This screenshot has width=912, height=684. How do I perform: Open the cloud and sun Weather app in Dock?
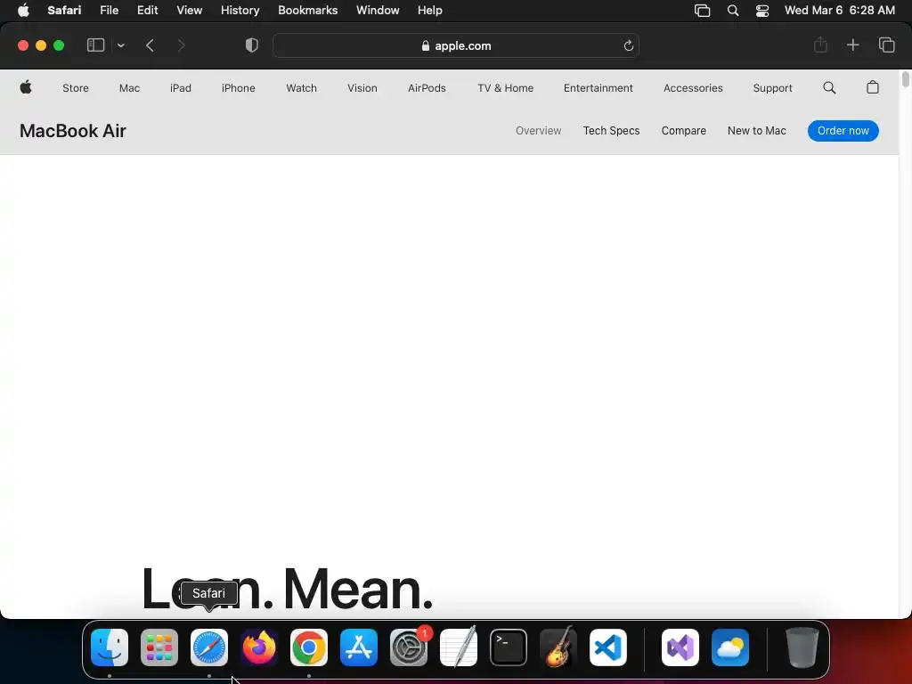tap(730, 647)
